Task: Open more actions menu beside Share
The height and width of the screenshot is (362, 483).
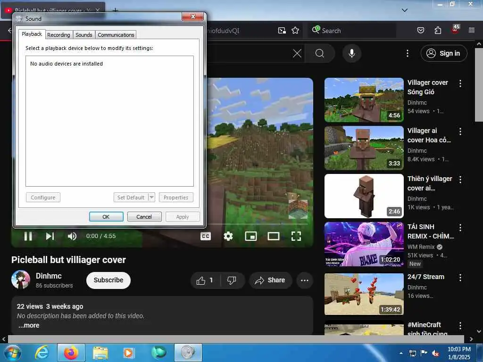Action: pos(305,280)
